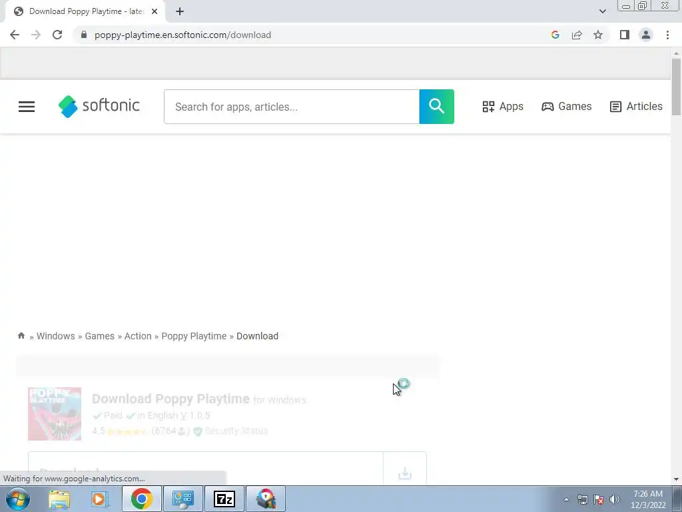Viewport: 682px width, 512px height.
Task: Select the Download Poppy Playtime tab
Action: click(85, 11)
